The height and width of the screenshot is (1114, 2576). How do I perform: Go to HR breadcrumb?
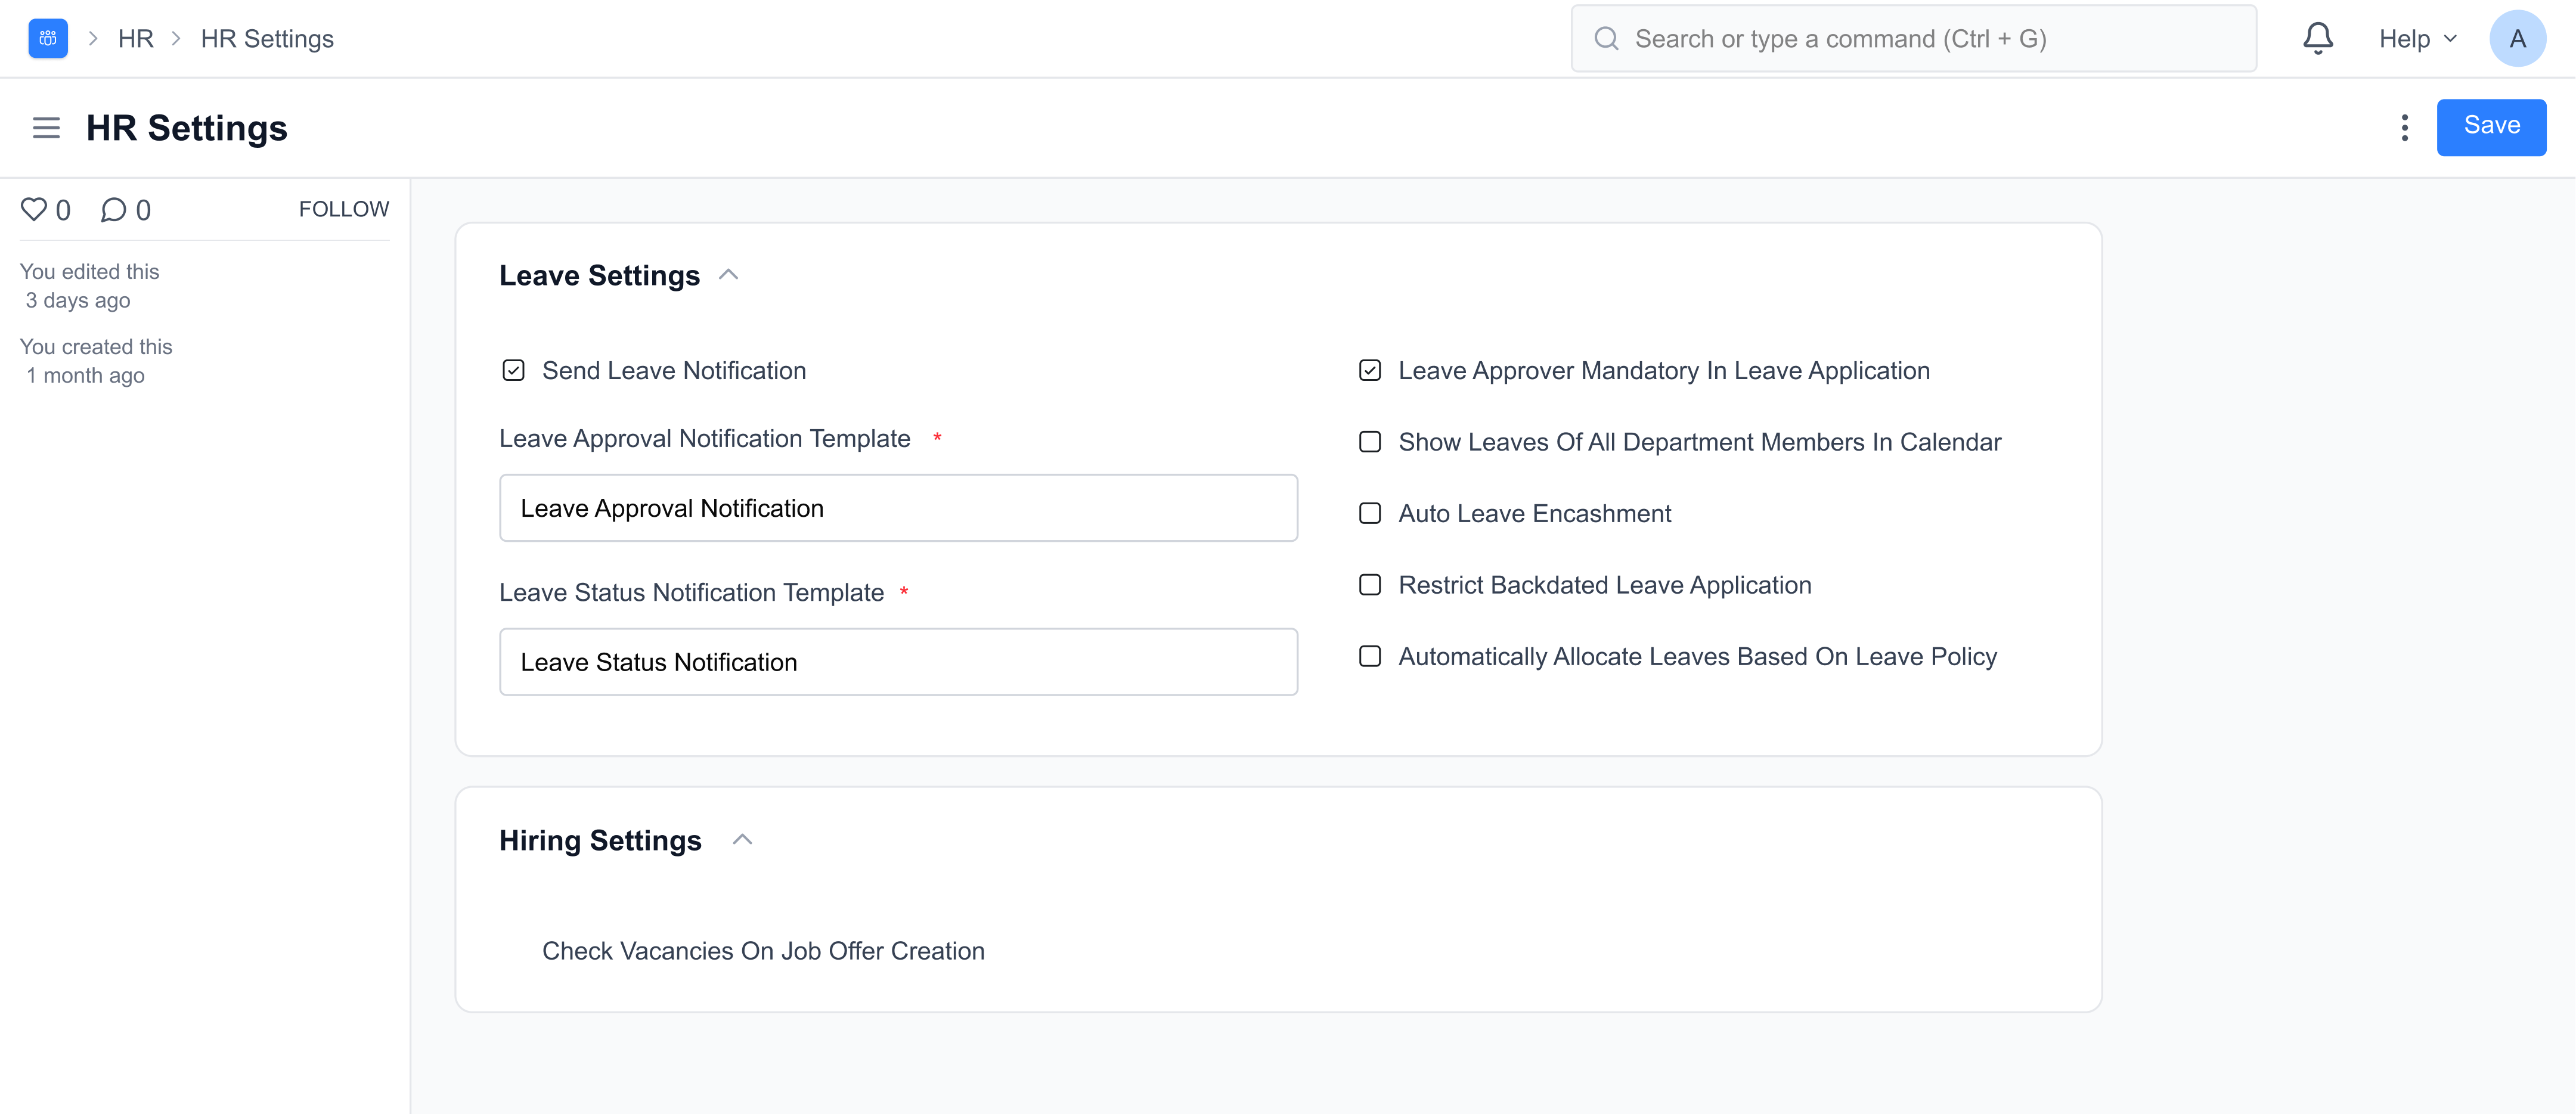click(x=136, y=39)
